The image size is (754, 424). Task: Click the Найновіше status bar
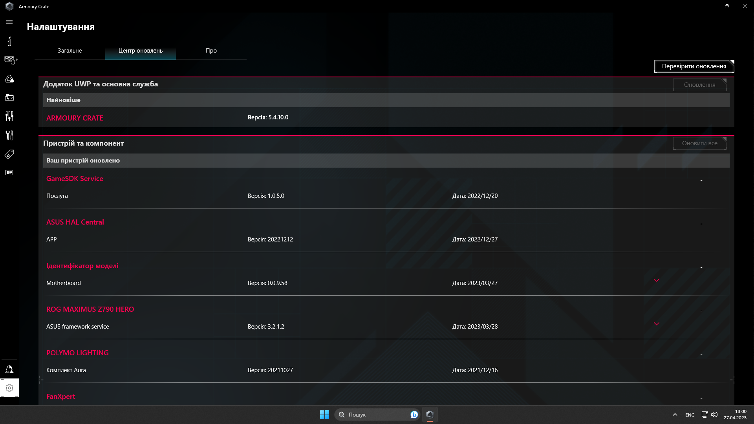tap(386, 100)
